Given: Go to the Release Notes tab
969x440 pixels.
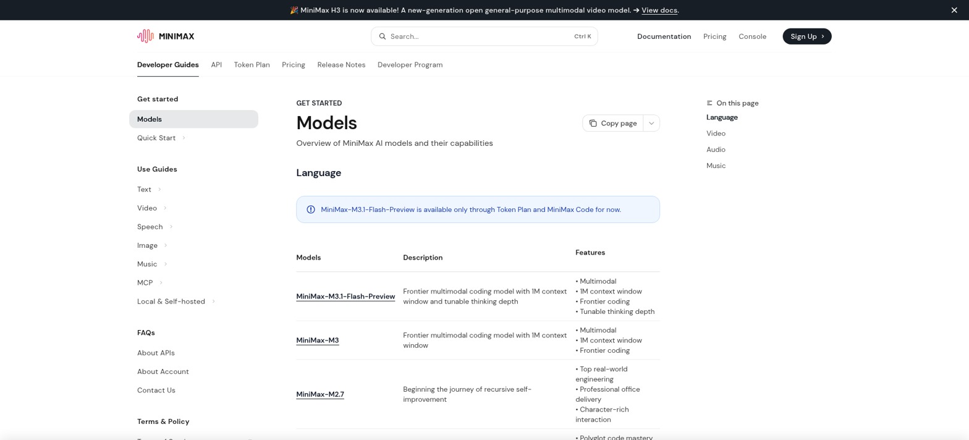Looking at the screenshot, I should coord(341,65).
